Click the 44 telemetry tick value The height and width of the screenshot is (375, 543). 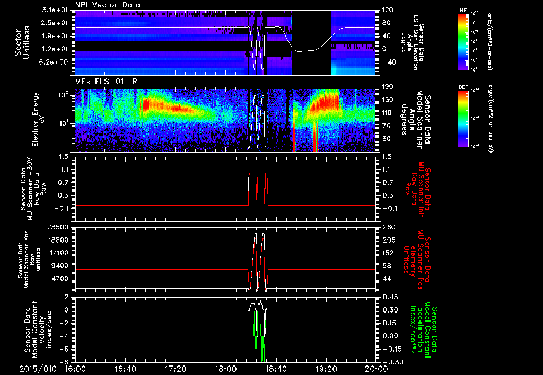(386, 279)
